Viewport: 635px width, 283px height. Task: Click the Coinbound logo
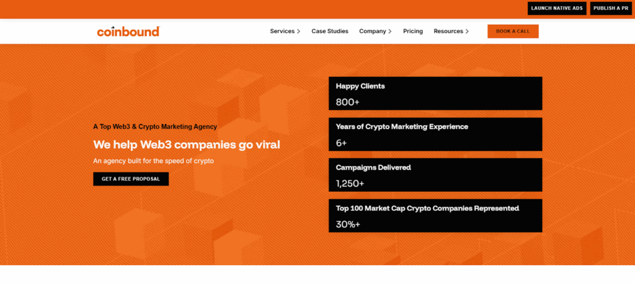[x=128, y=32]
